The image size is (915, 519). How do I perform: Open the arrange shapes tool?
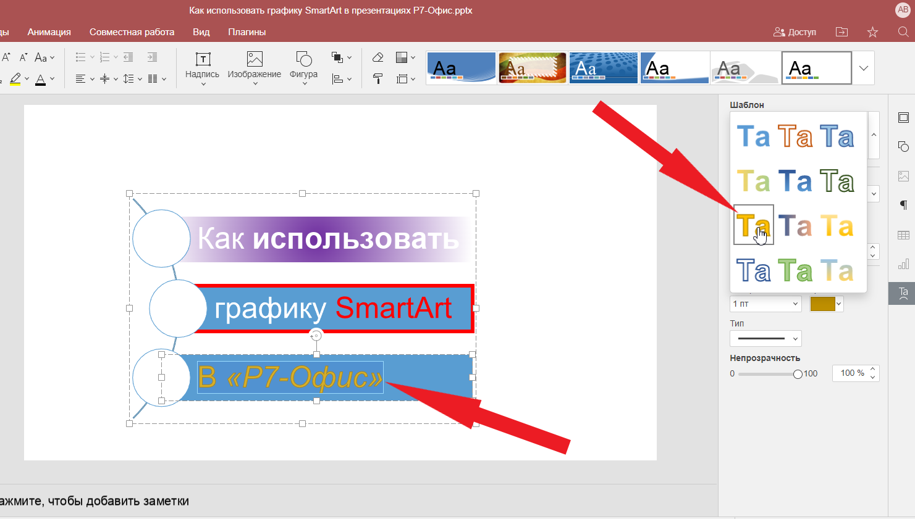pos(341,57)
